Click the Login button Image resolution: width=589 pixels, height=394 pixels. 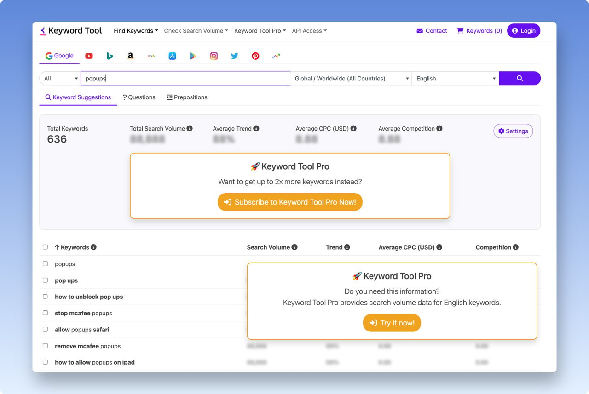tap(524, 31)
